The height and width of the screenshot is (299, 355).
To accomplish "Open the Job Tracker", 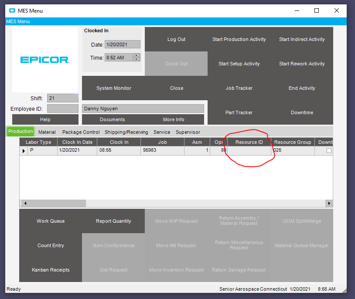I will click(x=239, y=88).
